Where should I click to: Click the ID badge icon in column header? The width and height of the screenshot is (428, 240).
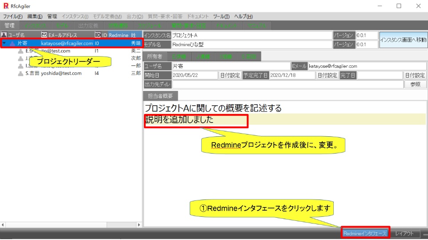98,35
